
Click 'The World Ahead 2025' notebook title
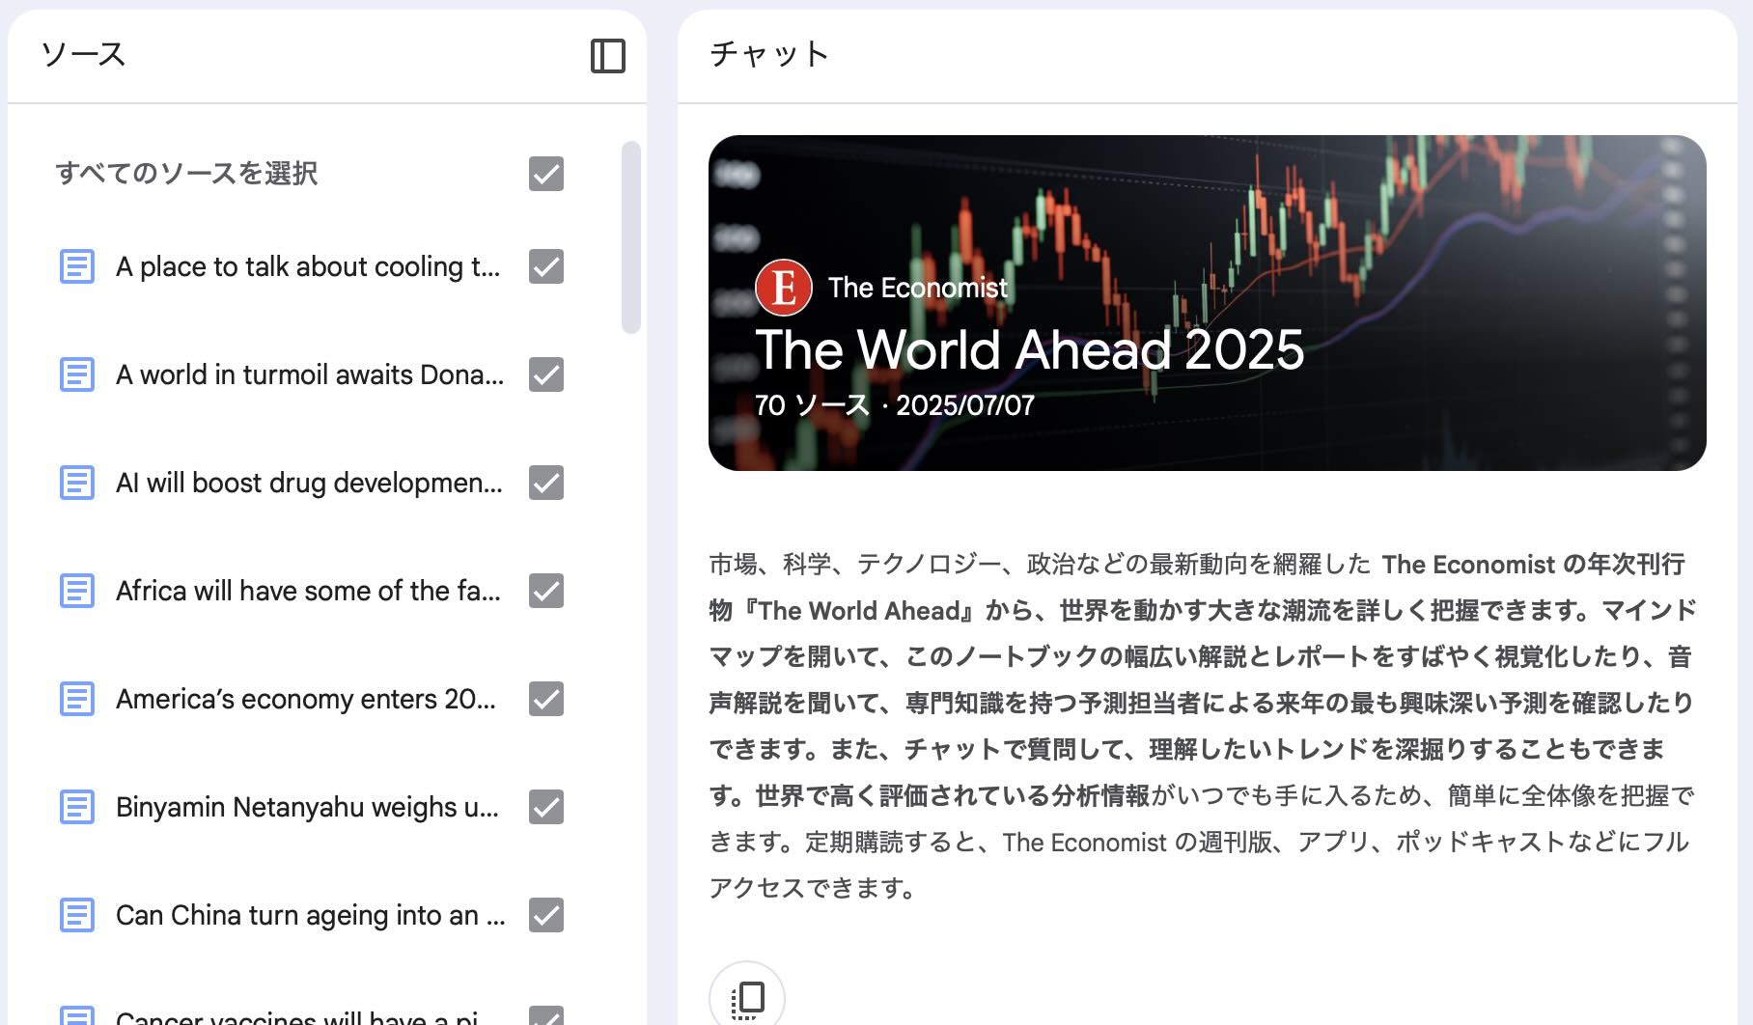(x=1029, y=349)
